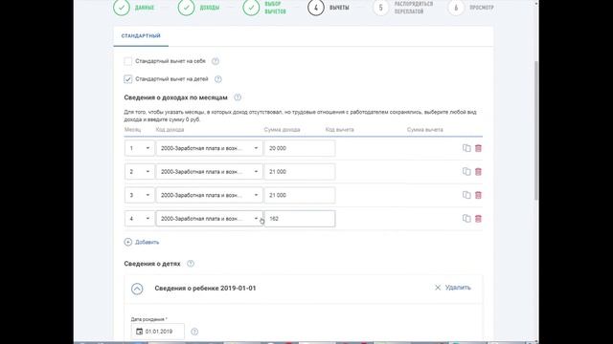Image resolution: width=613 pixels, height=344 pixels.
Task: Click income amount field with 20 000
Action: (300, 148)
